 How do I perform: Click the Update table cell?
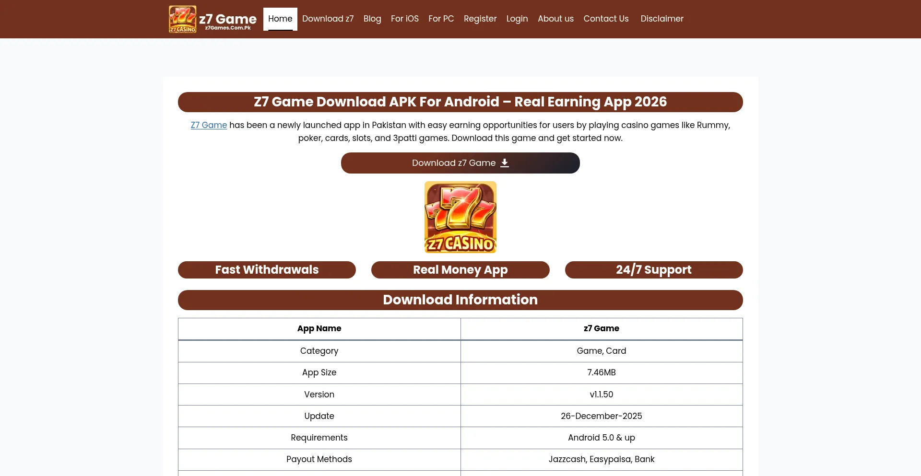[x=319, y=416]
